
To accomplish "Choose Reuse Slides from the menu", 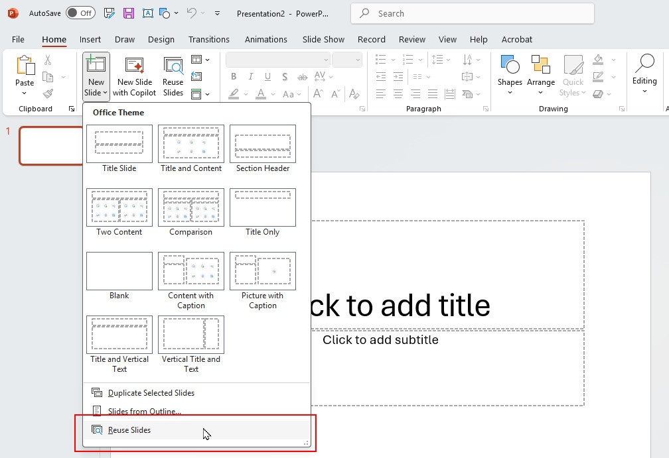I will point(129,429).
